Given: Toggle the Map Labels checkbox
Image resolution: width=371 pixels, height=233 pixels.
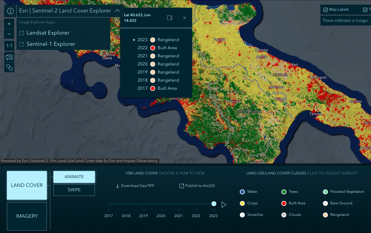Looking at the screenshot, I should pyautogui.click(x=326, y=10).
